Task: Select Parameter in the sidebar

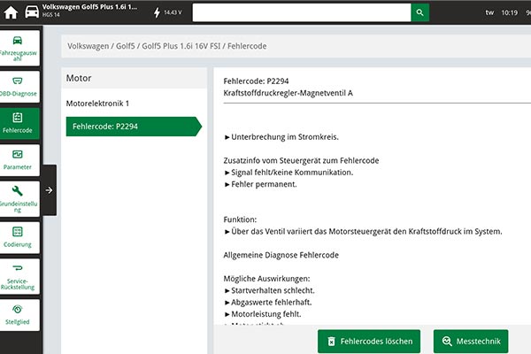Action: pyautogui.click(x=19, y=159)
